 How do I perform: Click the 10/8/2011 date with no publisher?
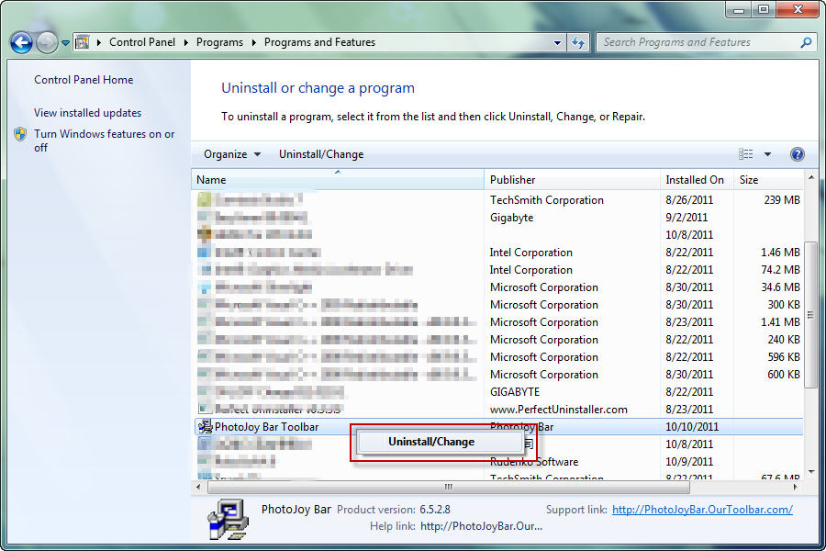[689, 235]
